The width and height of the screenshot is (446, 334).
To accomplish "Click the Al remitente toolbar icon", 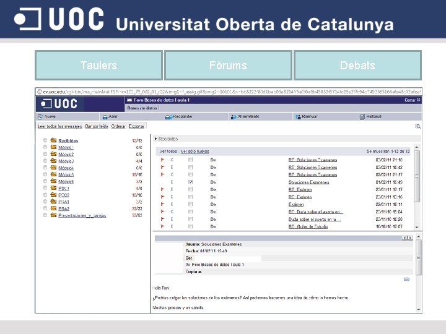I will [234, 117].
